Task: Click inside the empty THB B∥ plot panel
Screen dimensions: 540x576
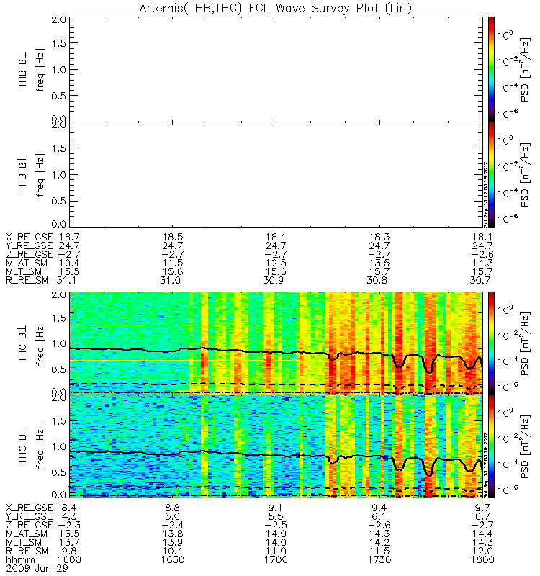Action: point(276,174)
